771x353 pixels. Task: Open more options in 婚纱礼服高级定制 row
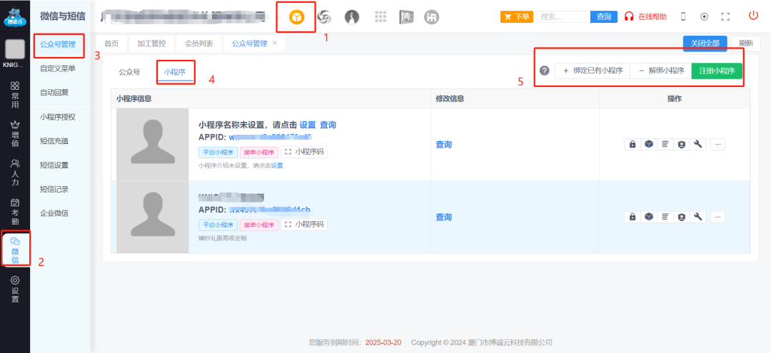(717, 217)
